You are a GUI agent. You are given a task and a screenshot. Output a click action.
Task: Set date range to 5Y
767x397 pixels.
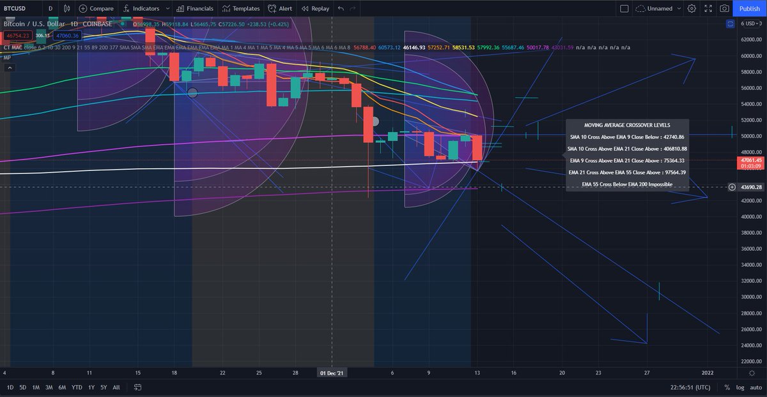(104, 387)
